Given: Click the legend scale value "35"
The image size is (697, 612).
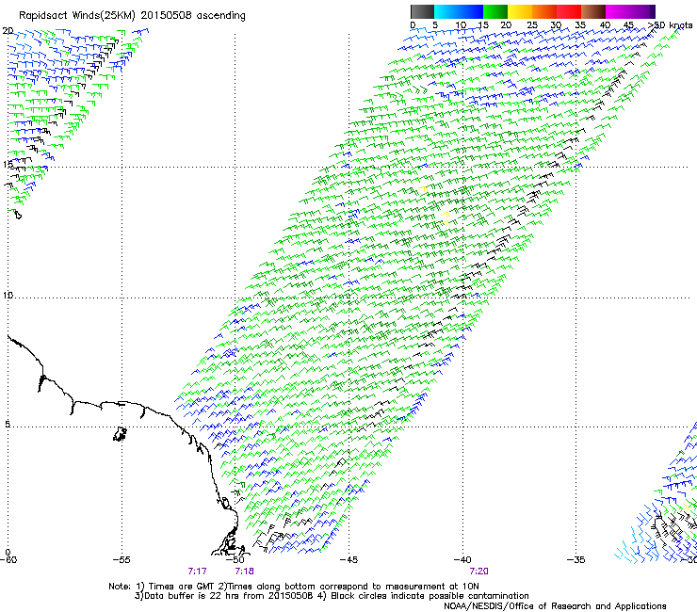Looking at the screenshot, I should click(580, 25).
